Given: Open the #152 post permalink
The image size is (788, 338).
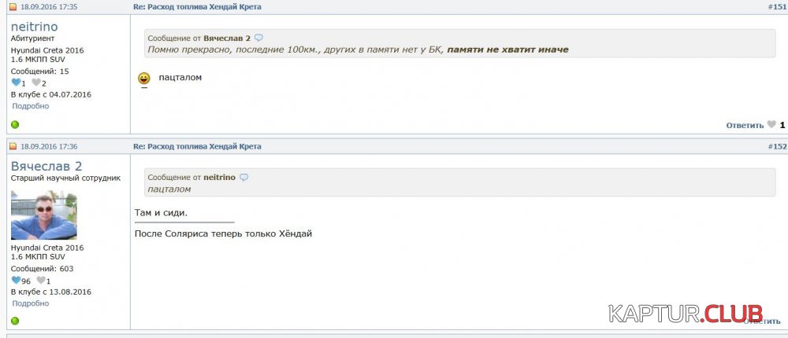Looking at the screenshot, I should pyautogui.click(x=776, y=147).
